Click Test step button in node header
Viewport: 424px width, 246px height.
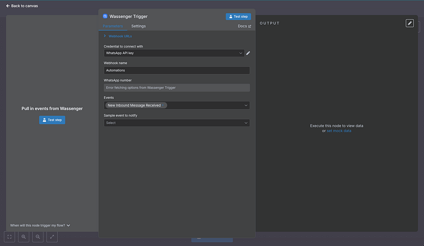[238, 16]
